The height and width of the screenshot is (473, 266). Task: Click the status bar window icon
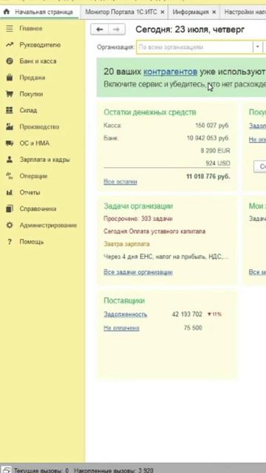tap(6, 470)
